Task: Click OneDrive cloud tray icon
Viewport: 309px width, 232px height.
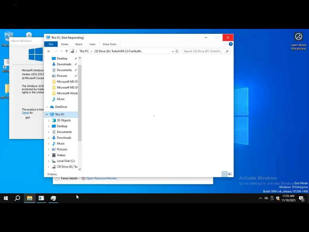Action: 266,198
